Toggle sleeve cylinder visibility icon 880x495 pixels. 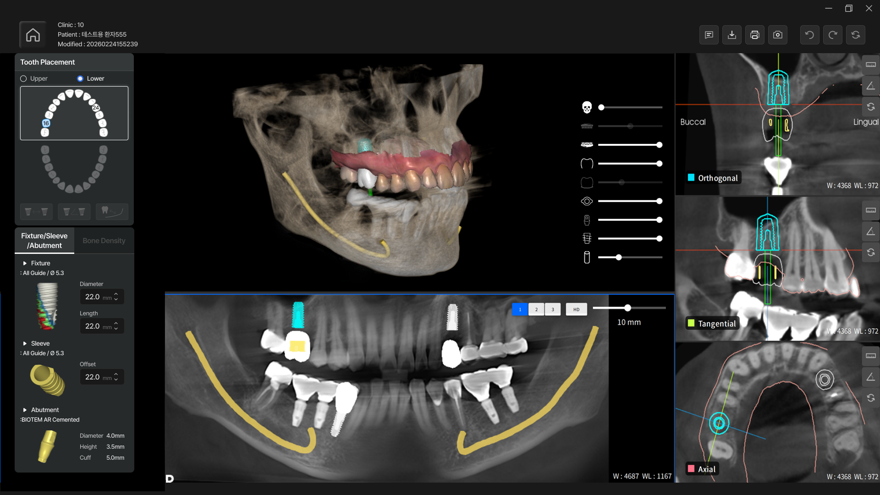[x=587, y=258]
